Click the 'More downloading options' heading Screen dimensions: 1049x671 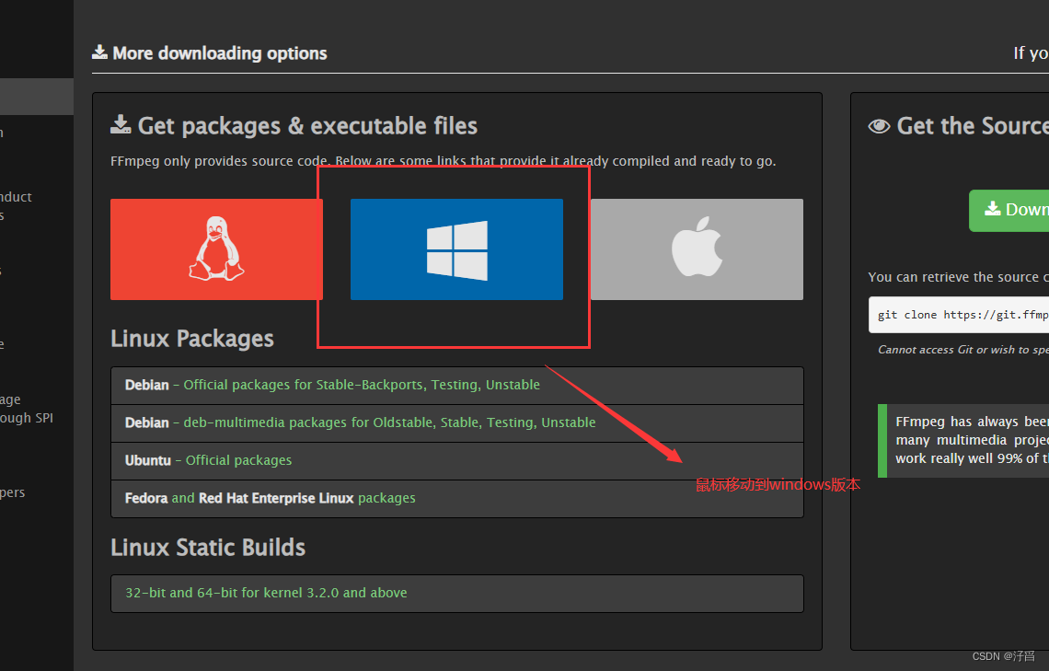point(210,53)
